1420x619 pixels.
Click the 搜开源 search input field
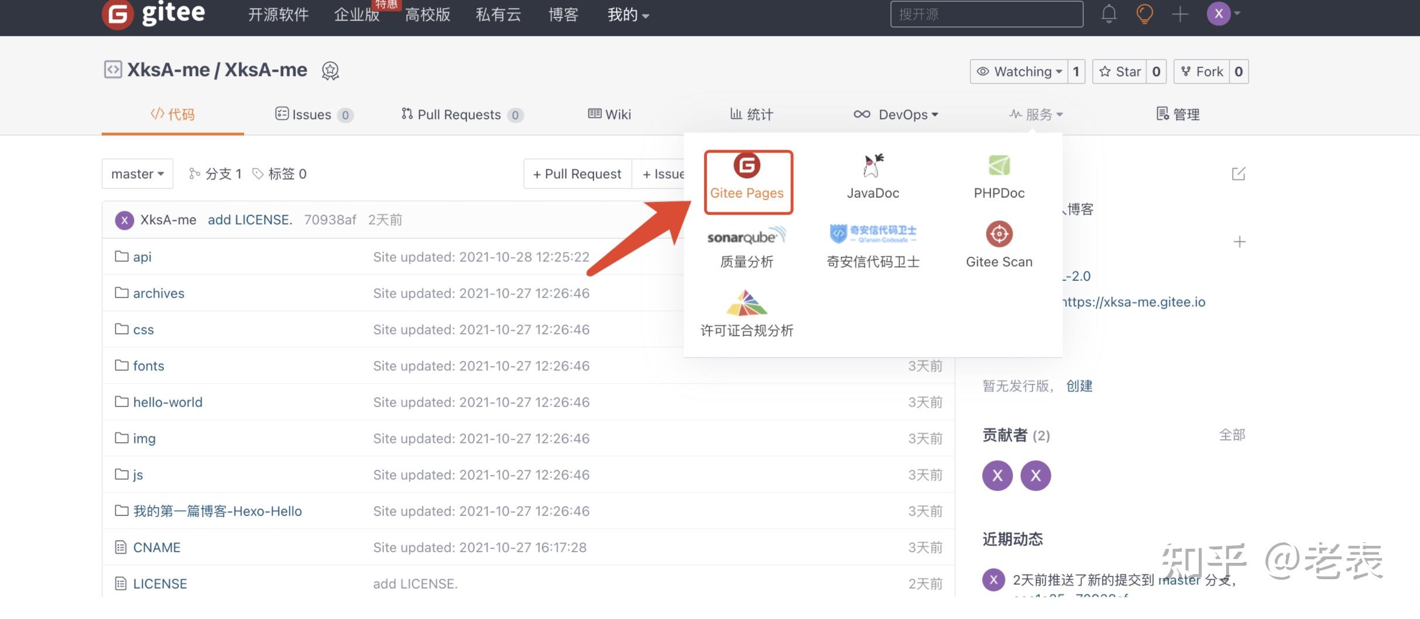(986, 14)
